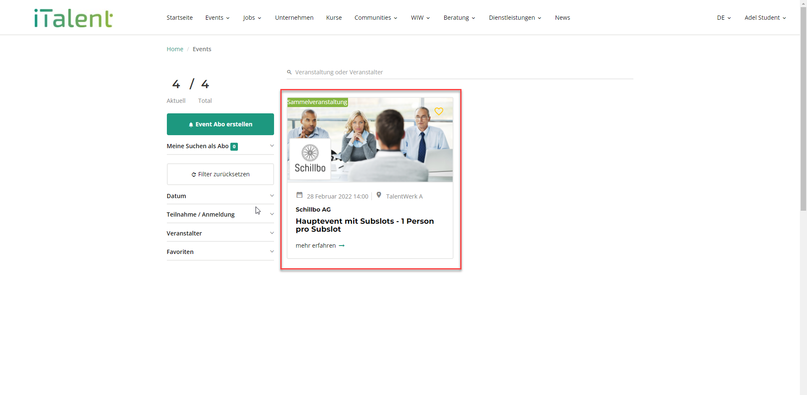Click Events breadcrumb text
The width and height of the screenshot is (807, 395).
coord(202,49)
